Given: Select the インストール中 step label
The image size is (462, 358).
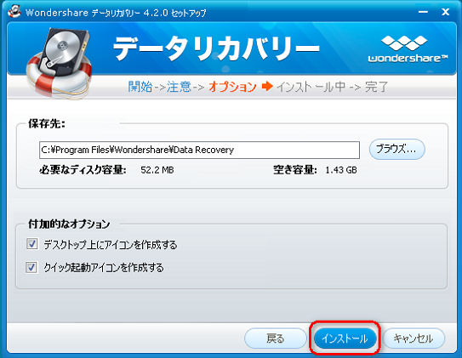Looking at the screenshot, I should pos(311,87).
